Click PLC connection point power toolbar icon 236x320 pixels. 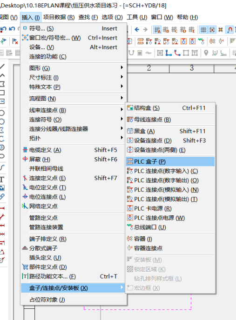(x=192, y=41)
